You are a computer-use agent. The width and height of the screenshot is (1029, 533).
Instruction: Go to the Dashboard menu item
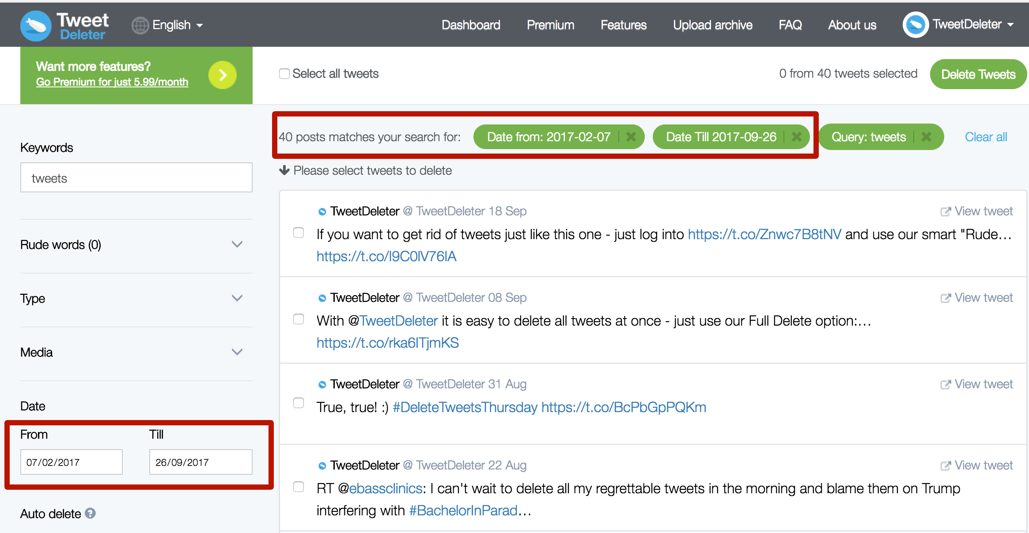(x=470, y=25)
